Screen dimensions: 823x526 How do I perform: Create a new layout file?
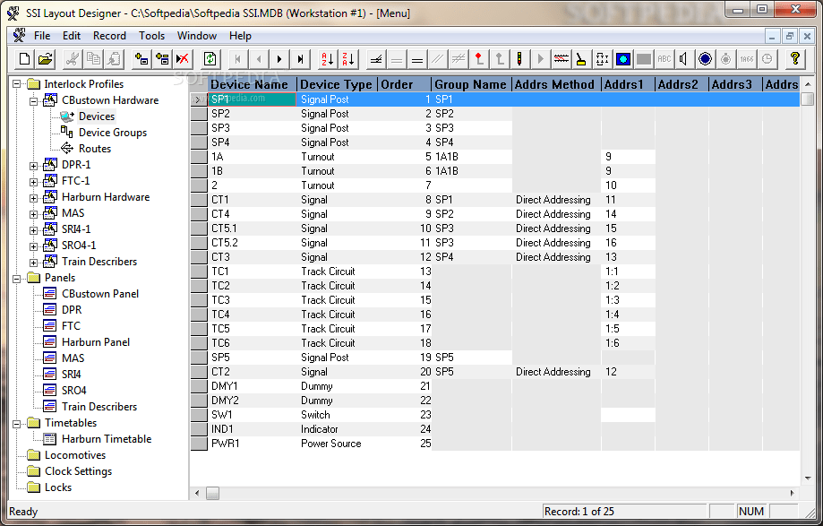(x=24, y=58)
